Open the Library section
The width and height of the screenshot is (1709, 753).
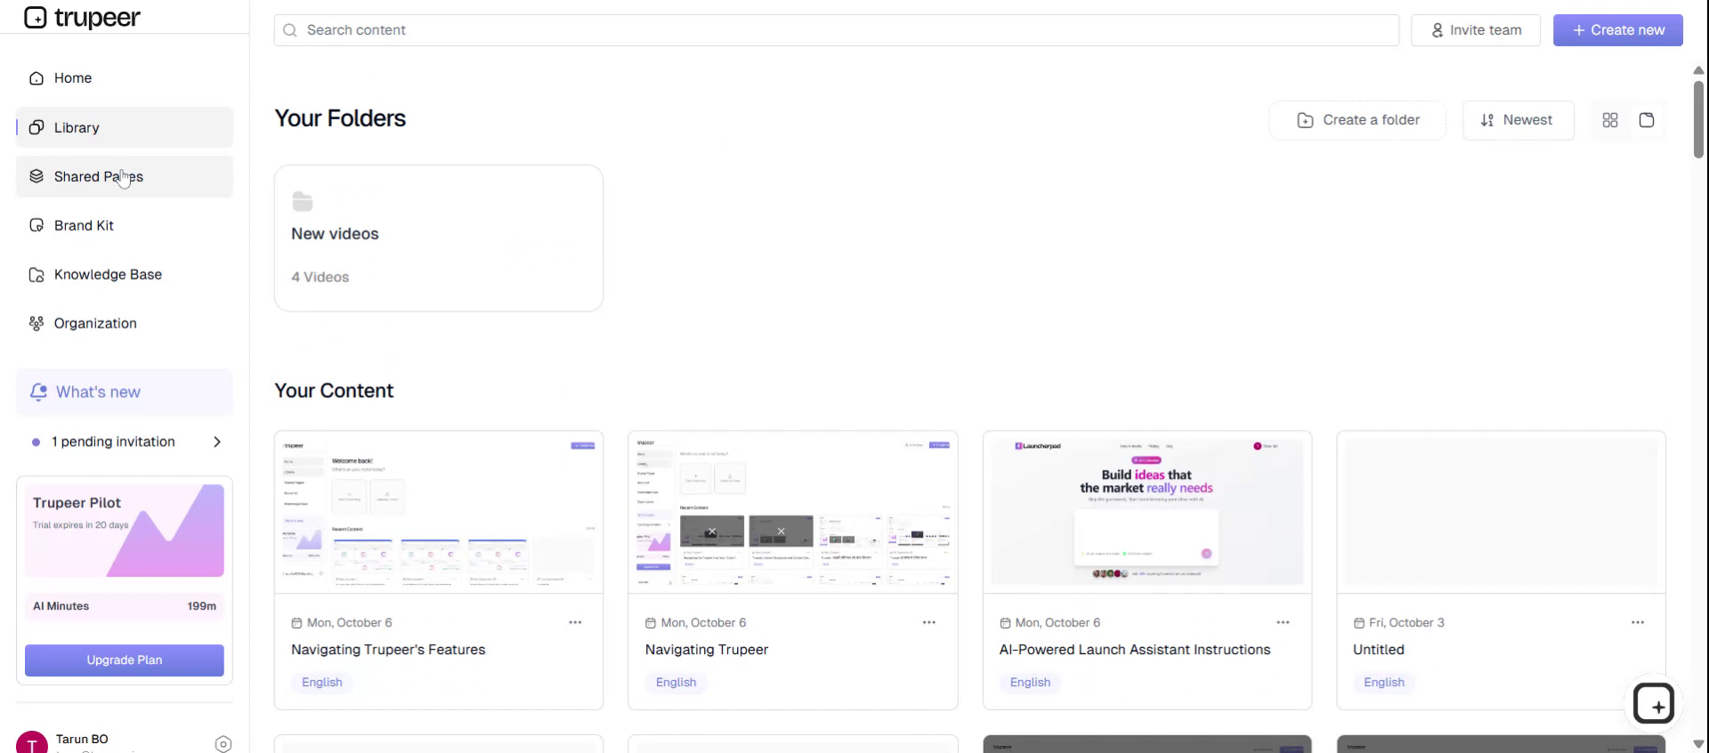125,127
